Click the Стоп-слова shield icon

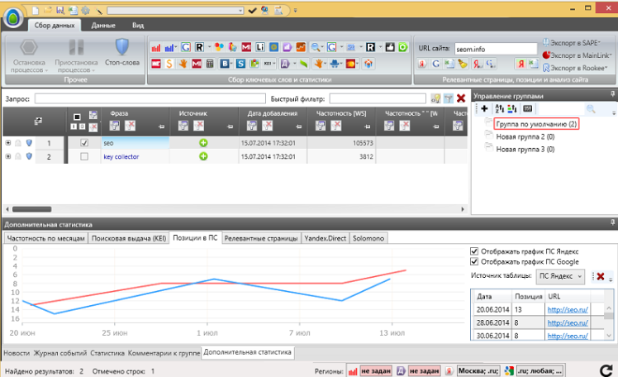(122, 46)
